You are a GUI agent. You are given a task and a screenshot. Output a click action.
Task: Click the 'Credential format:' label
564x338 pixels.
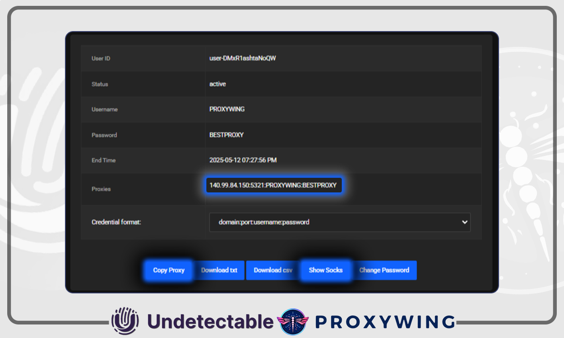coord(116,222)
